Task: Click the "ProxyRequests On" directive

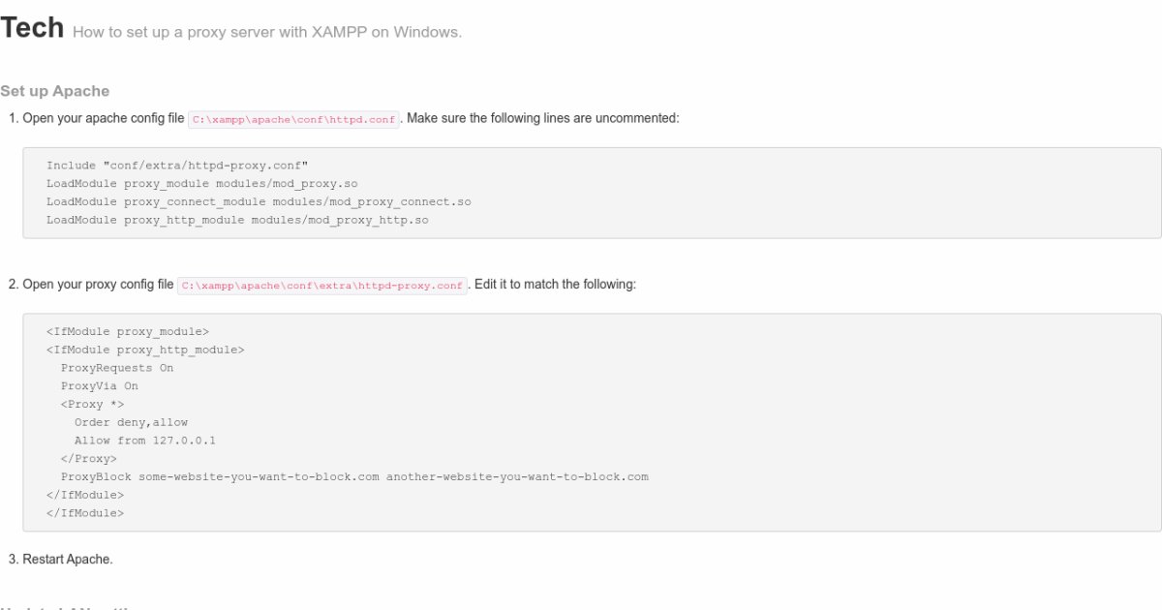Action: tap(117, 368)
